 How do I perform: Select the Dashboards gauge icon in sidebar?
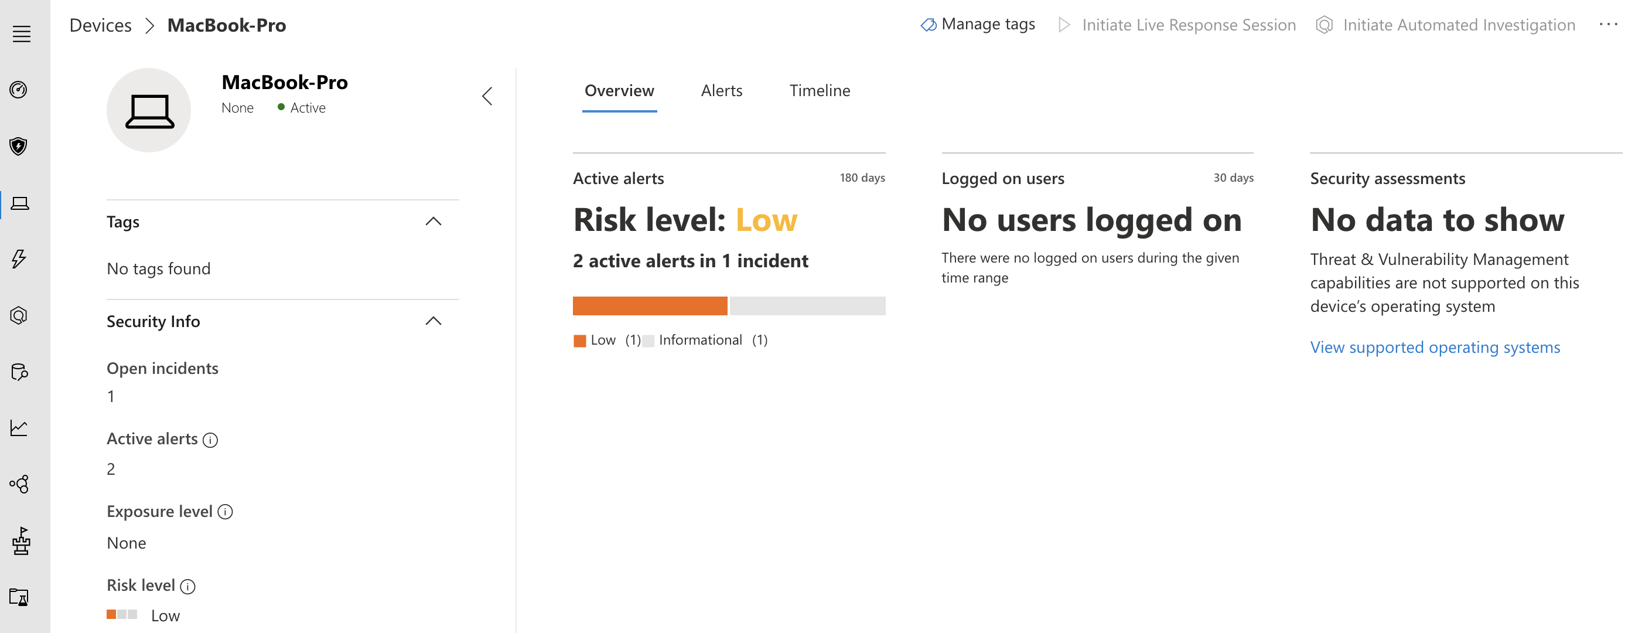point(19,90)
